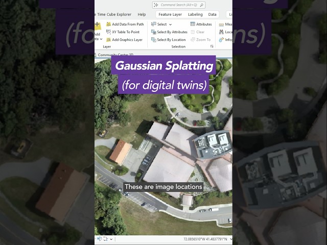Image resolution: width=327 pixels, height=245 pixels.
Task: Open the coordinate display format dropdown
Action: (x=231, y=239)
